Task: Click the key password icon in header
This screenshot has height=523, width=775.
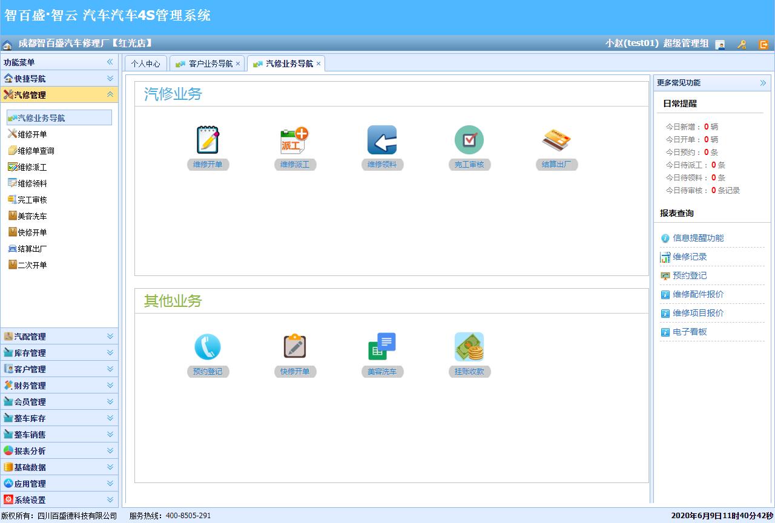Action: (742, 44)
